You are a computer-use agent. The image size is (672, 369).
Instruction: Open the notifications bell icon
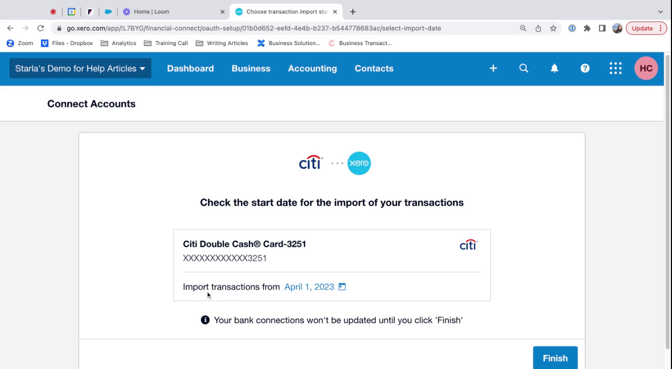(554, 69)
